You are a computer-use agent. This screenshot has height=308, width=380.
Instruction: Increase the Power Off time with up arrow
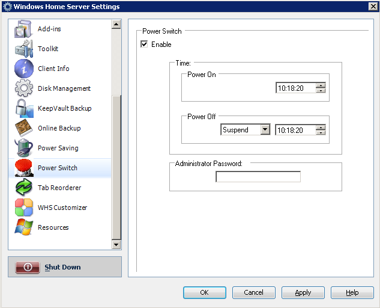[x=321, y=128]
